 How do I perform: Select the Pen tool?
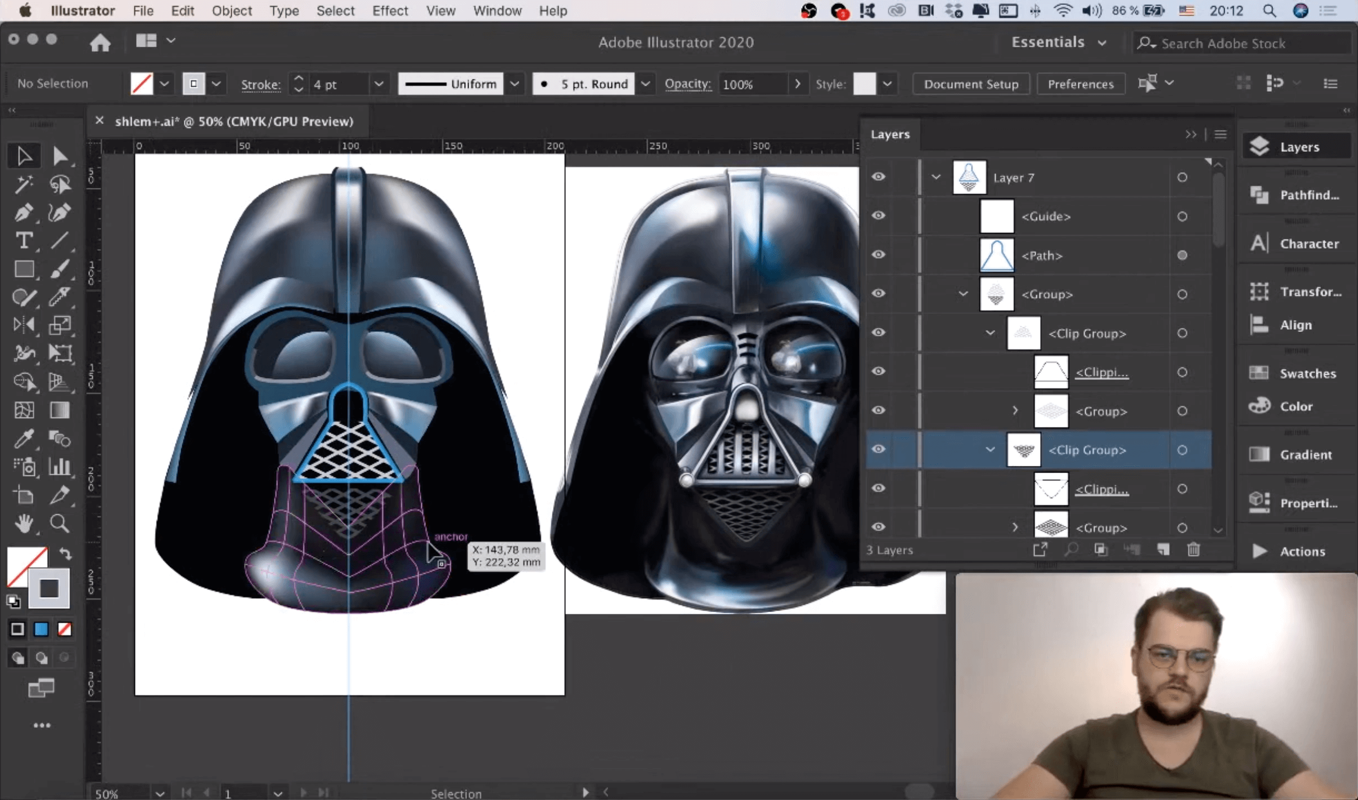pos(24,213)
